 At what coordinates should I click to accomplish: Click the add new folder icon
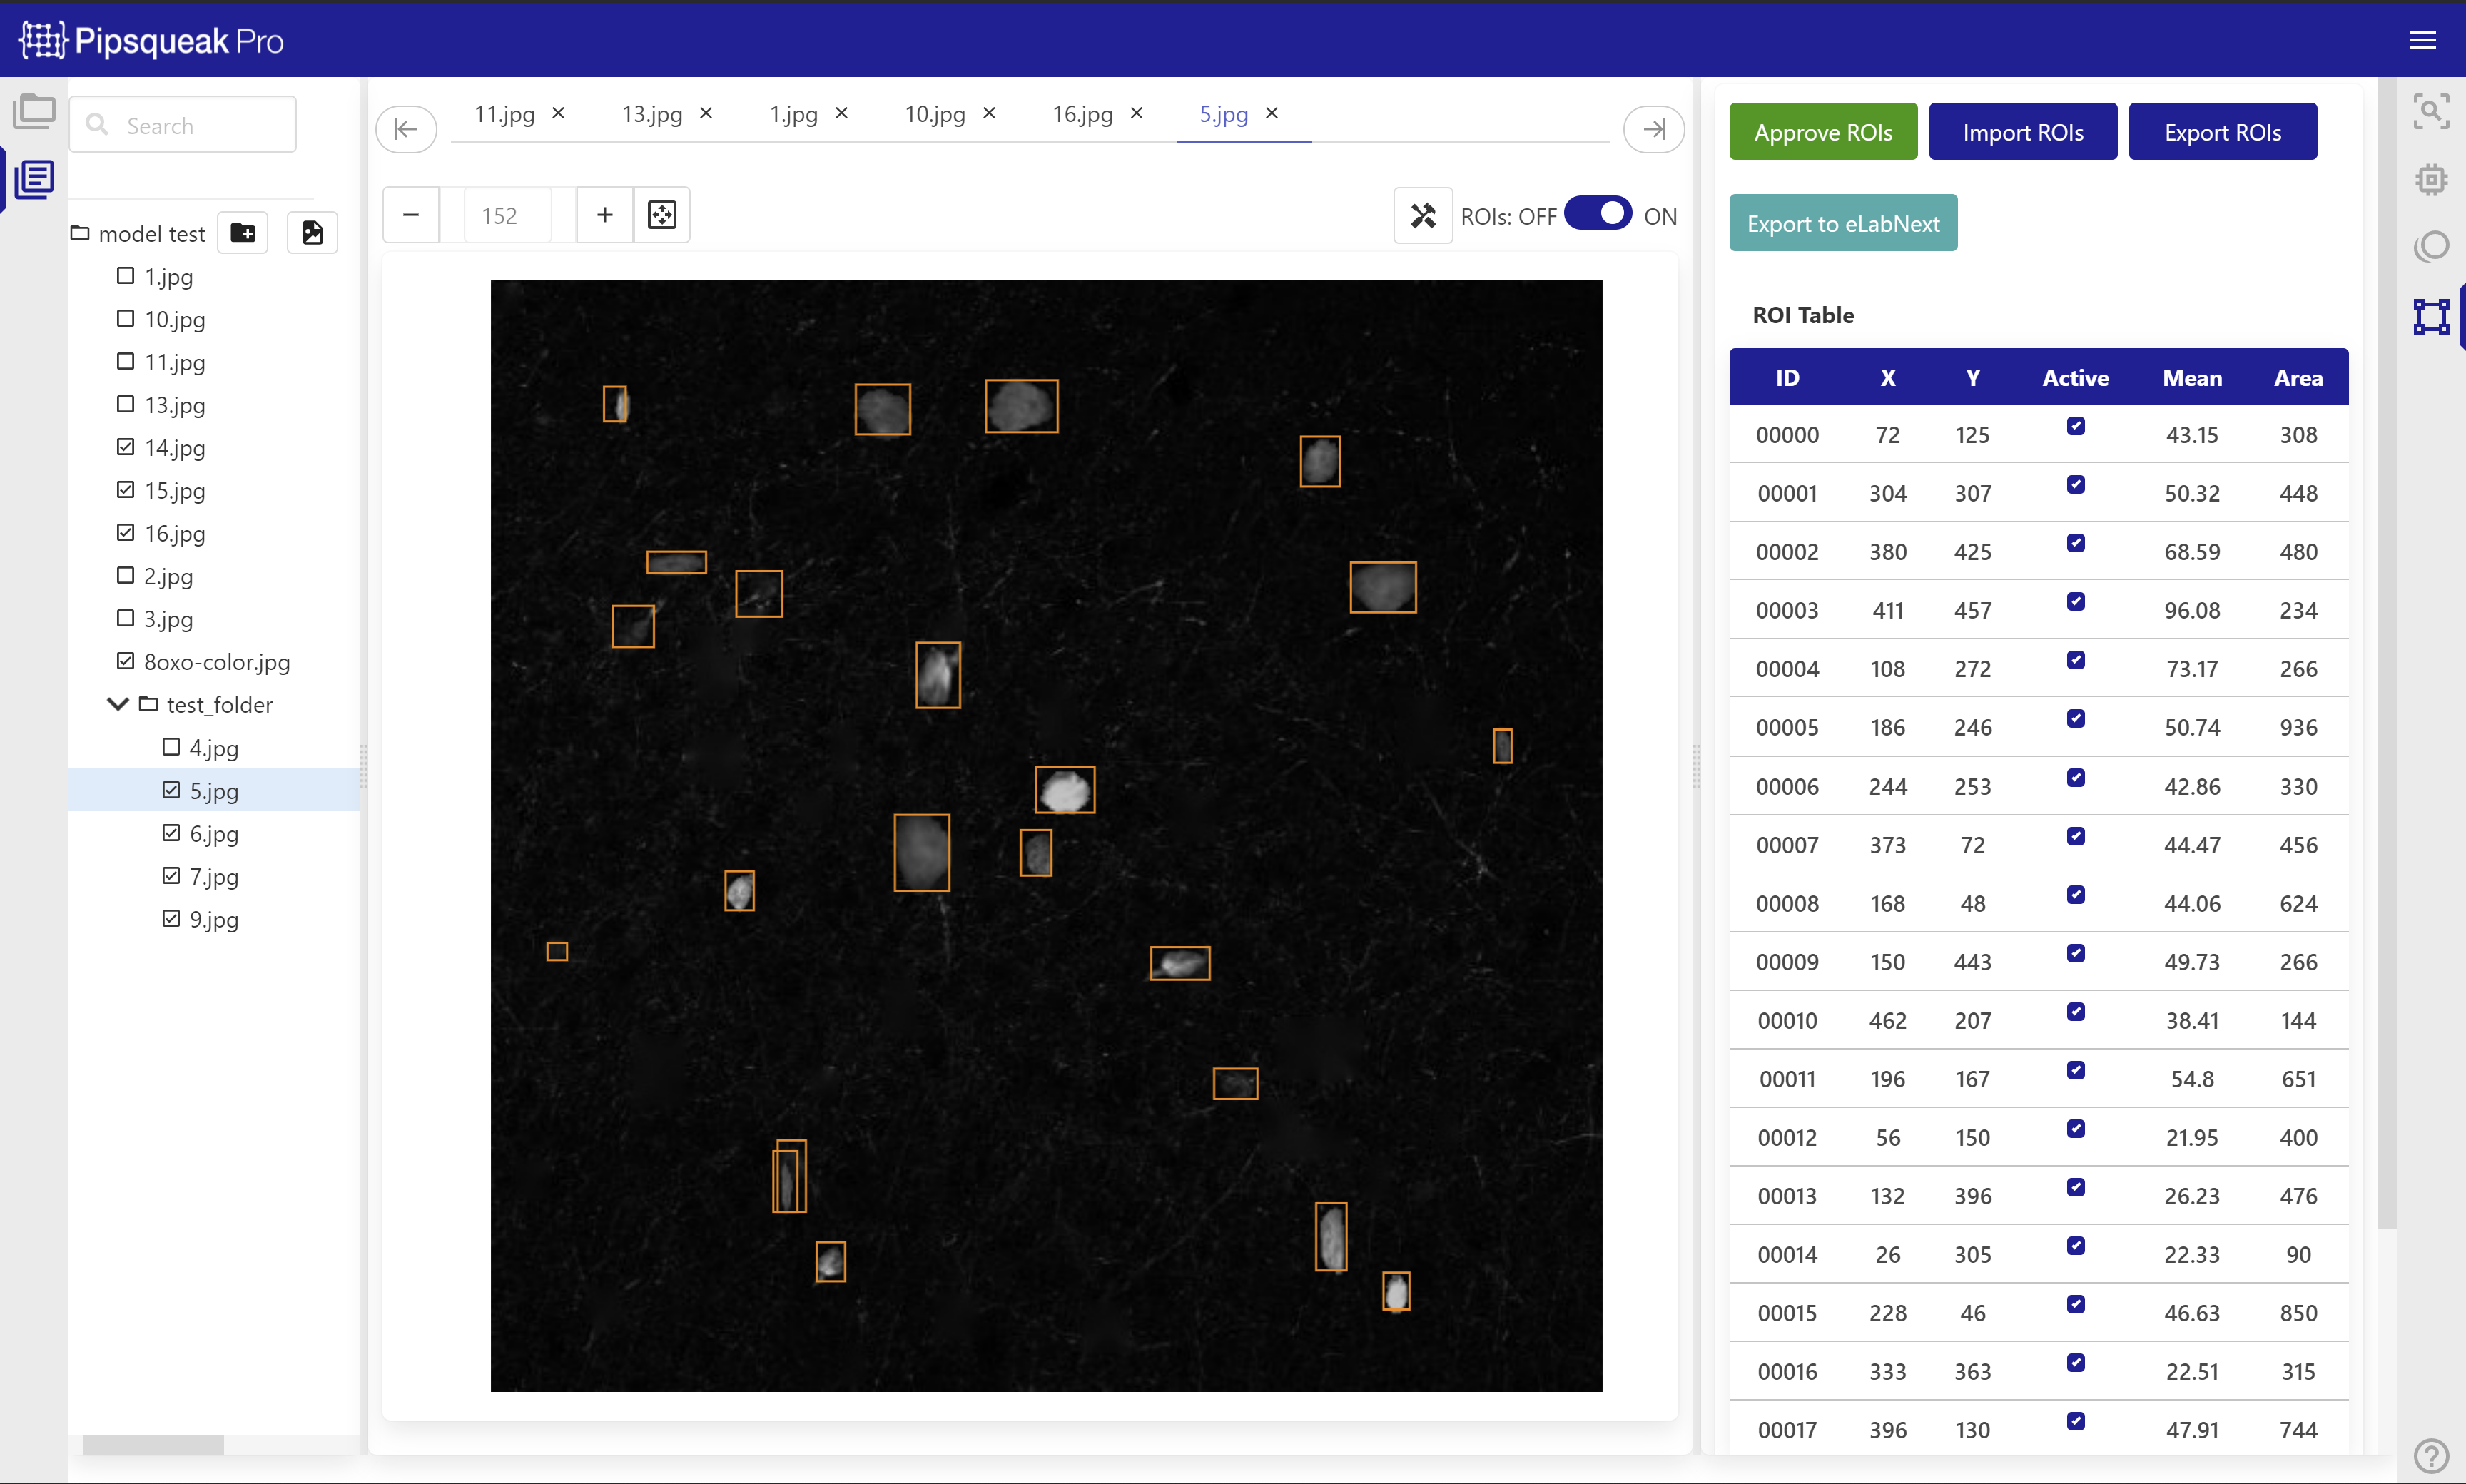[243, 233]
